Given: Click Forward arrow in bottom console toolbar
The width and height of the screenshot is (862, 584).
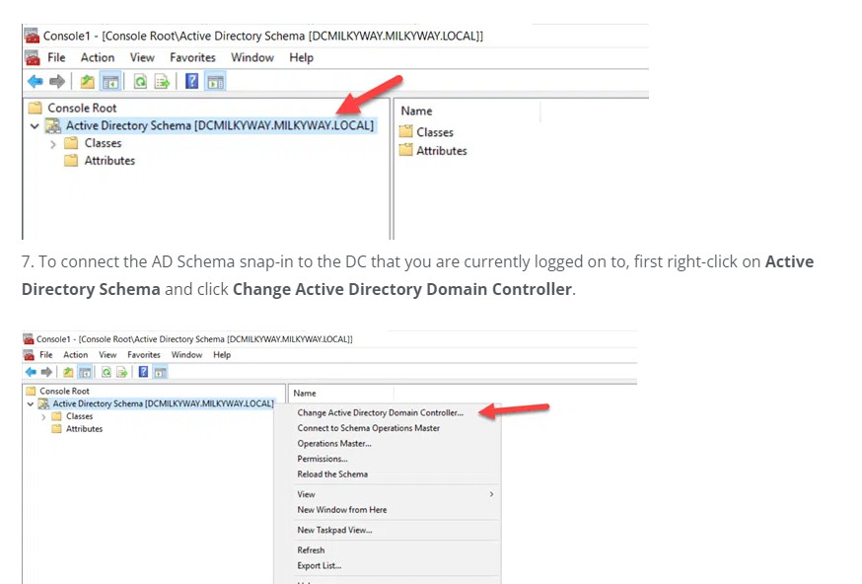Looking at the screenshot, I should [x=45, y=372].
